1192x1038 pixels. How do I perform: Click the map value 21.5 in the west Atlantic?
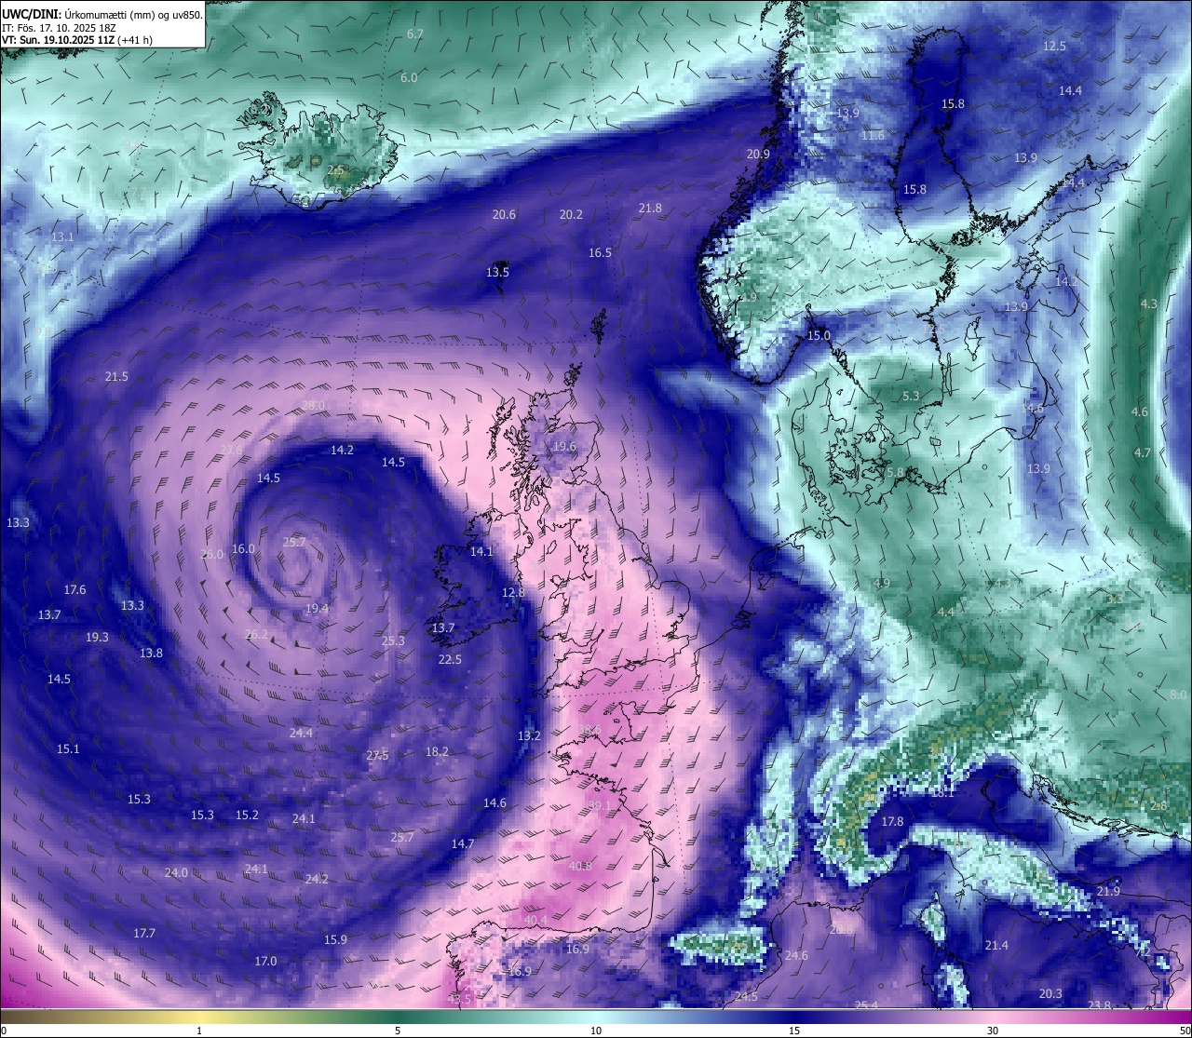click(x=116, y=376)
